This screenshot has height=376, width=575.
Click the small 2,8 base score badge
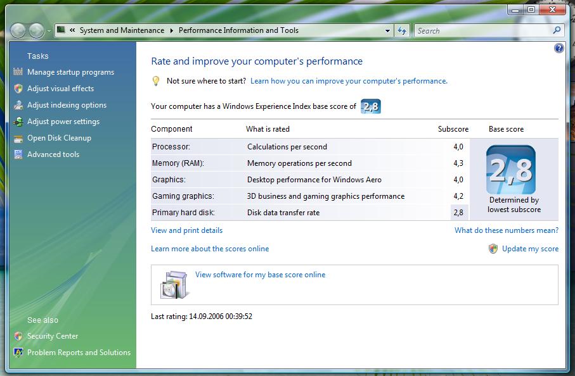371,106
